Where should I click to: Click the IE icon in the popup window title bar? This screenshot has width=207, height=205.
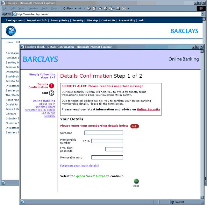[x=22, y=47]
